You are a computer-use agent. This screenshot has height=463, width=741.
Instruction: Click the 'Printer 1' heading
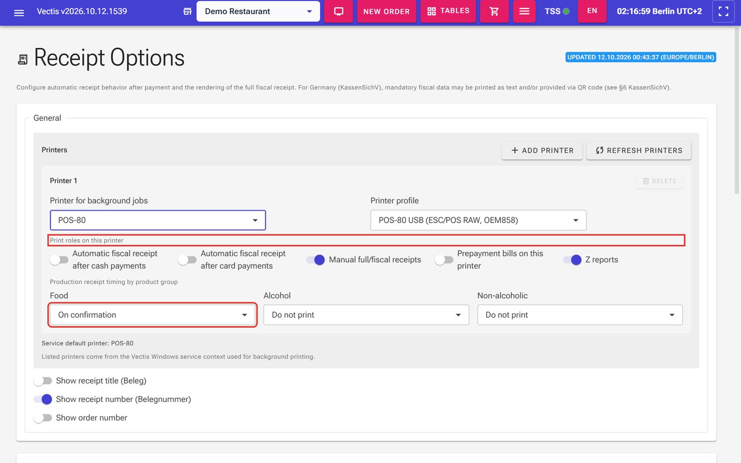pyautogui.click(x=64, y=181)
